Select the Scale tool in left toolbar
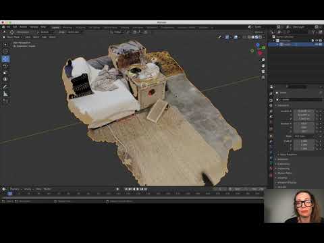The height and width of the screenshot is (243, 324). 5,72
